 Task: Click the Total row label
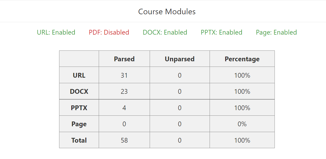[x=79, y=140]
